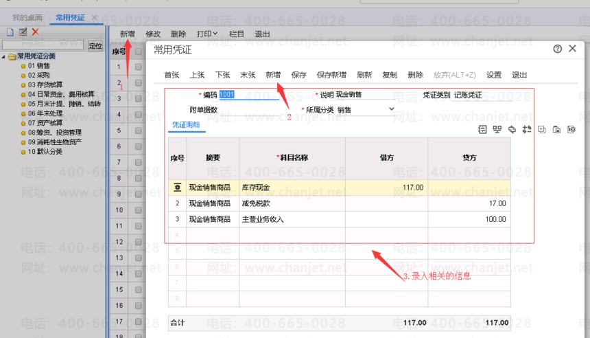Click the first icon in voucher detail toolbar
This screenshot has height=338, width=590.
pos(482,128)
